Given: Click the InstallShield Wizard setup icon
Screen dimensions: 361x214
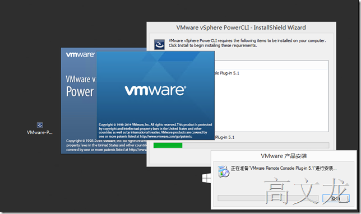Looking at the screenshot, I should (x=159, y=44).
